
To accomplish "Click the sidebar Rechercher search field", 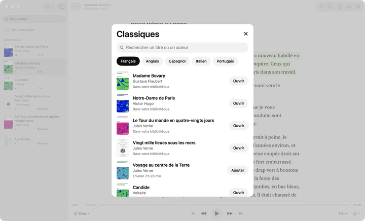I will [34, 19].
